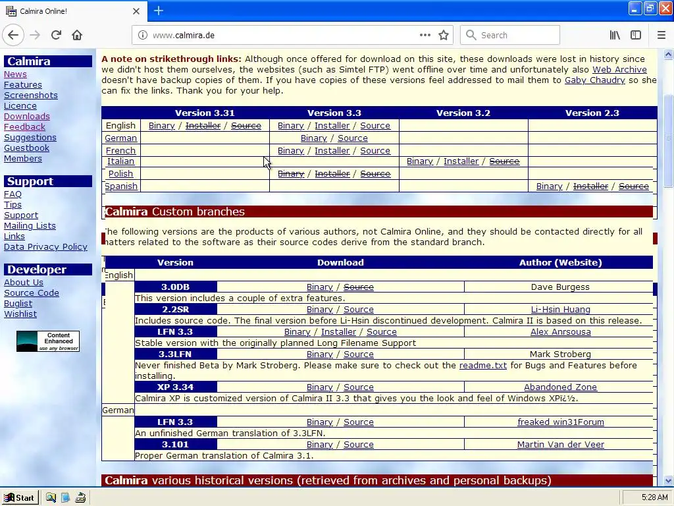Open the second quick launch taskbar icon
This screenshot has height=506, width=674.
point(65,498)
